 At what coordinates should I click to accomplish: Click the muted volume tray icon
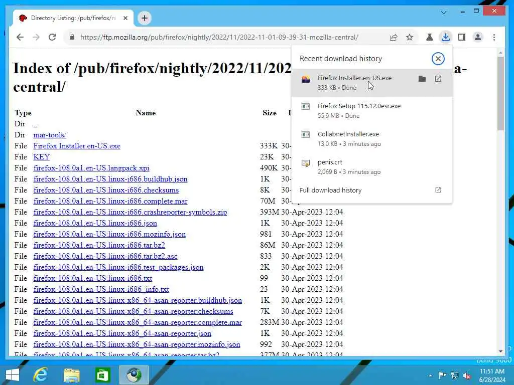coord(467,375)
